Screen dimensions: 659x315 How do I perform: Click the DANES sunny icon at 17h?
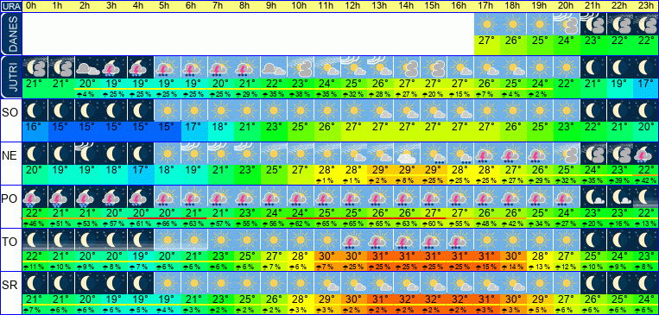click(x=487, y=24)
